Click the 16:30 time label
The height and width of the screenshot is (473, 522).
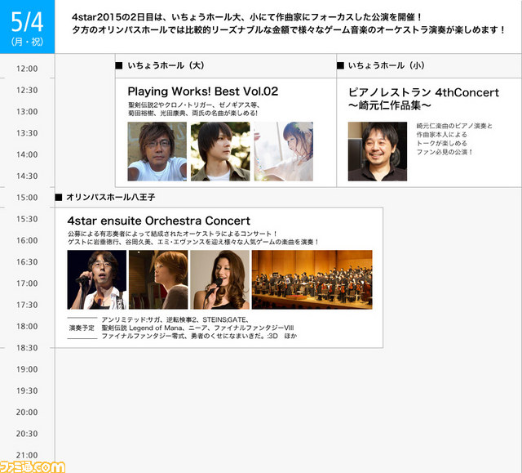pos(27,262)
